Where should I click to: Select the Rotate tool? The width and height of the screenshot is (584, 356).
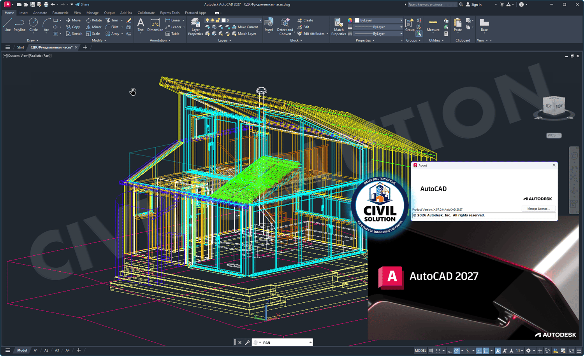point(94,20)
